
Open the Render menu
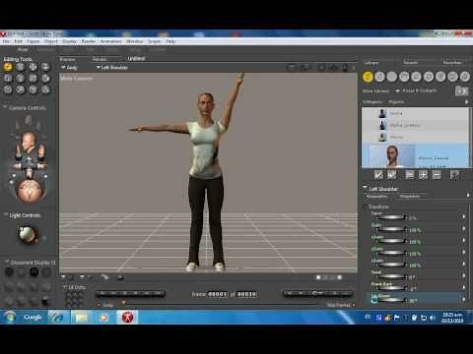click(x=88, y=41)
